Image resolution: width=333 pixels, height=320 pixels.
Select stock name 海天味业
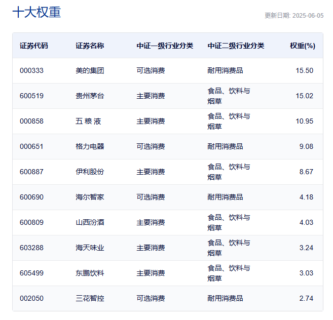[x=90, y=248]
